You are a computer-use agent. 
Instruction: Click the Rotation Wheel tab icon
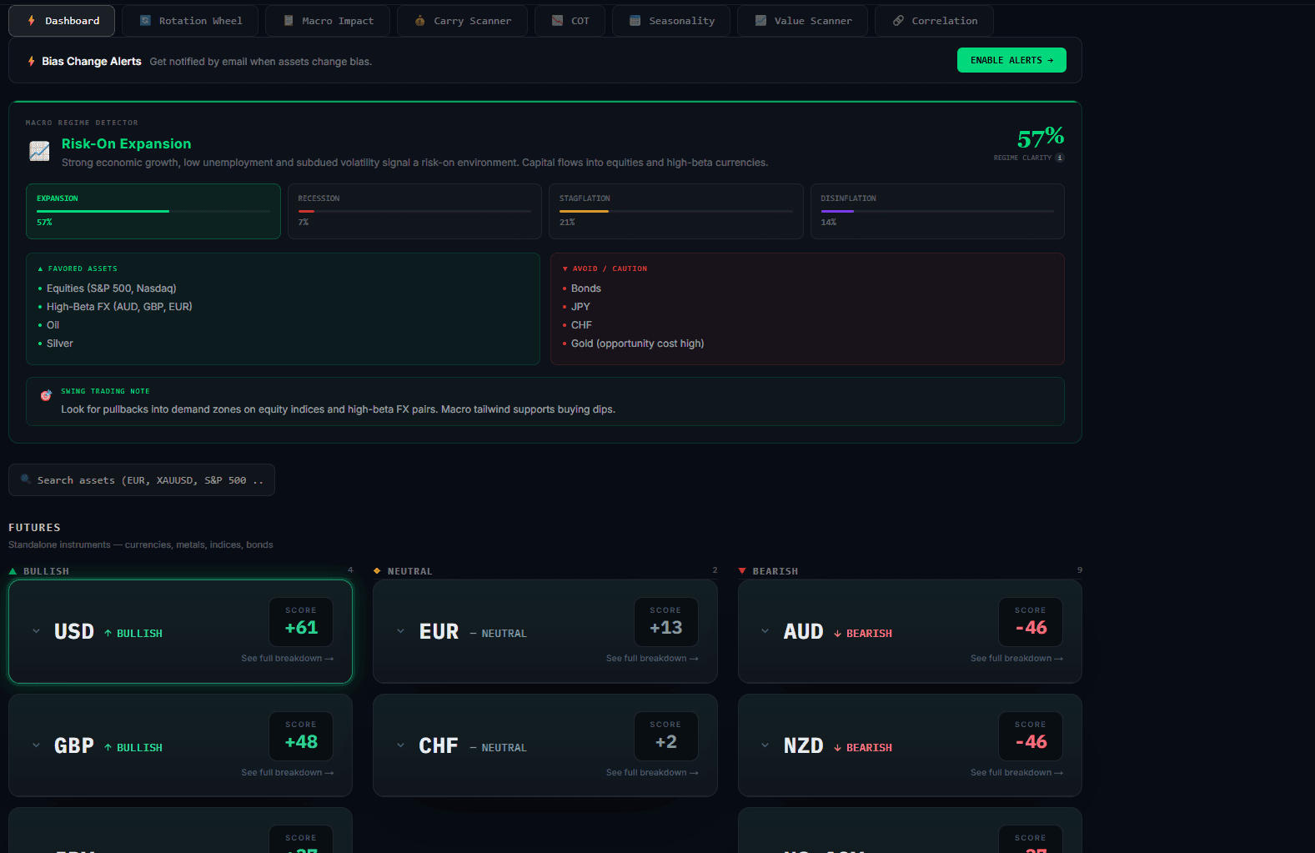(x=145, y=21)
